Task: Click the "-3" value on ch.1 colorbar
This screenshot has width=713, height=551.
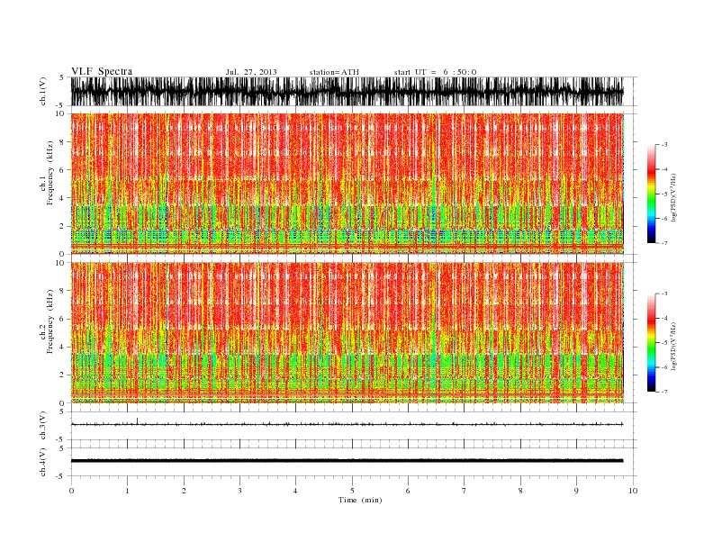Action: coord(663,145)
